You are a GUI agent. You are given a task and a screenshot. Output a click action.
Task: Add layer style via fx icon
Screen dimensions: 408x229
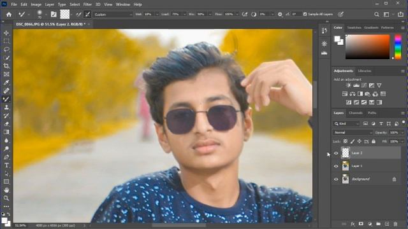click(353, 224)
